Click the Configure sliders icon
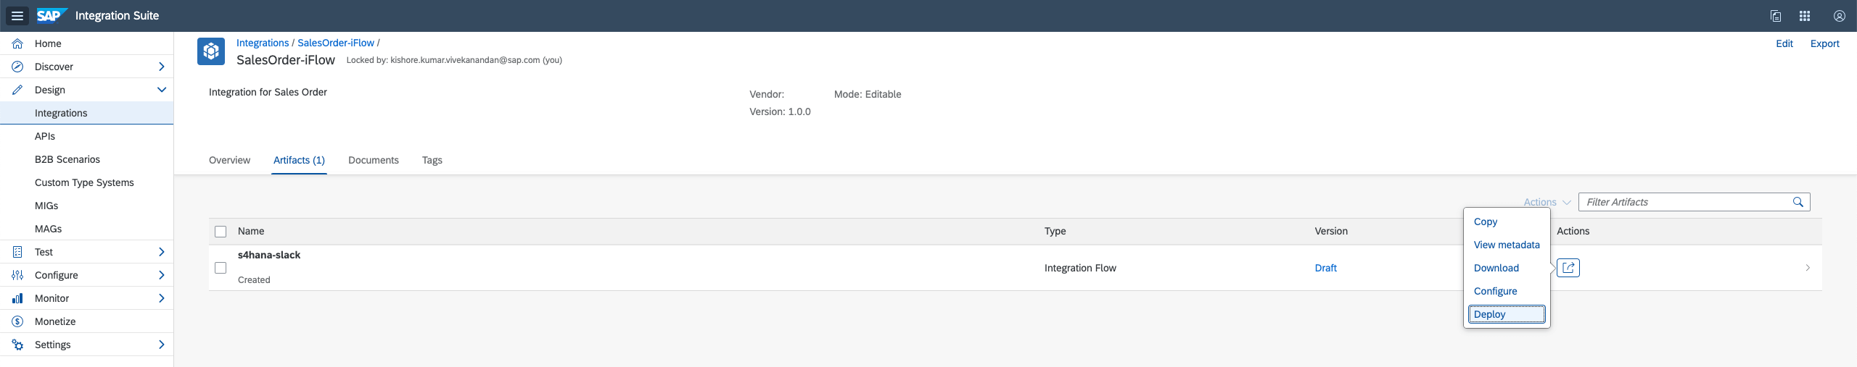Image resolution: width=1857 pixels, height=367 pixels. point(17,275)
